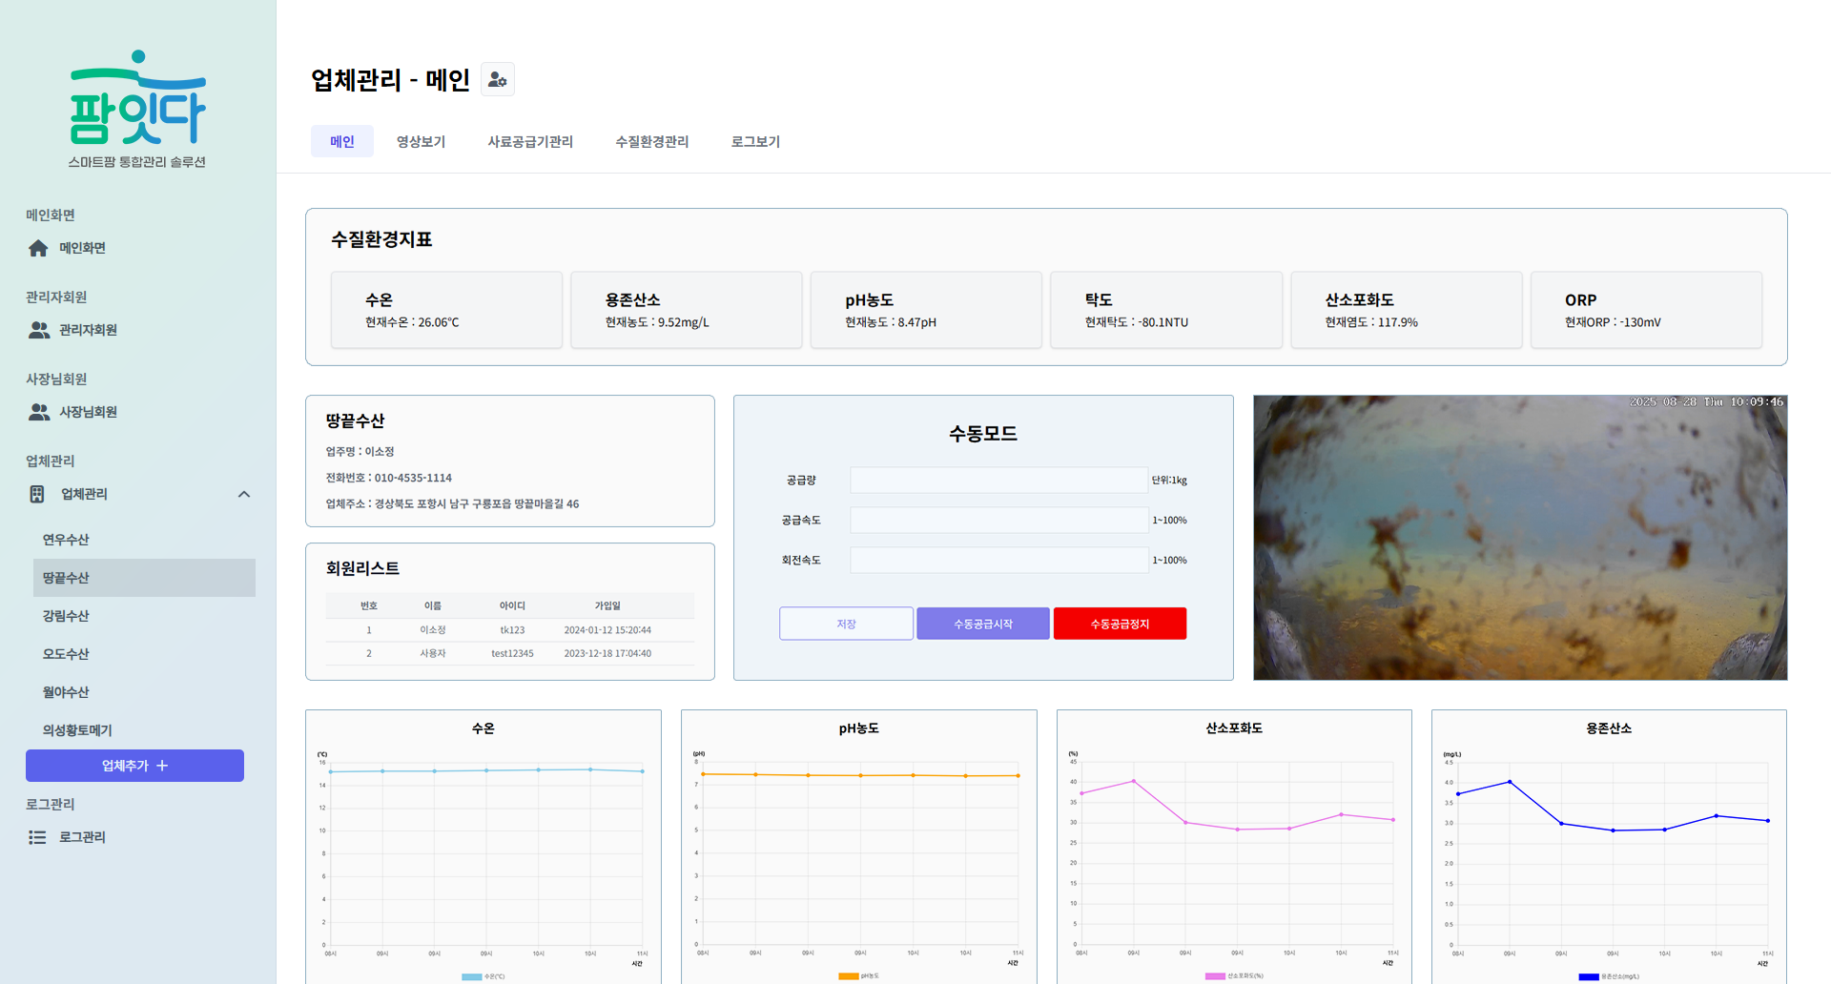1831x984 pixels.
Task: Click the pink 산소포화도 chart legend swatch
Action: pyautogui.click(x=1215, y=976)
